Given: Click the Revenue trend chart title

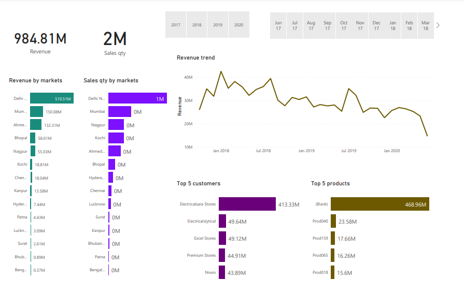Looking at the screenshot, I should (195, 57).
